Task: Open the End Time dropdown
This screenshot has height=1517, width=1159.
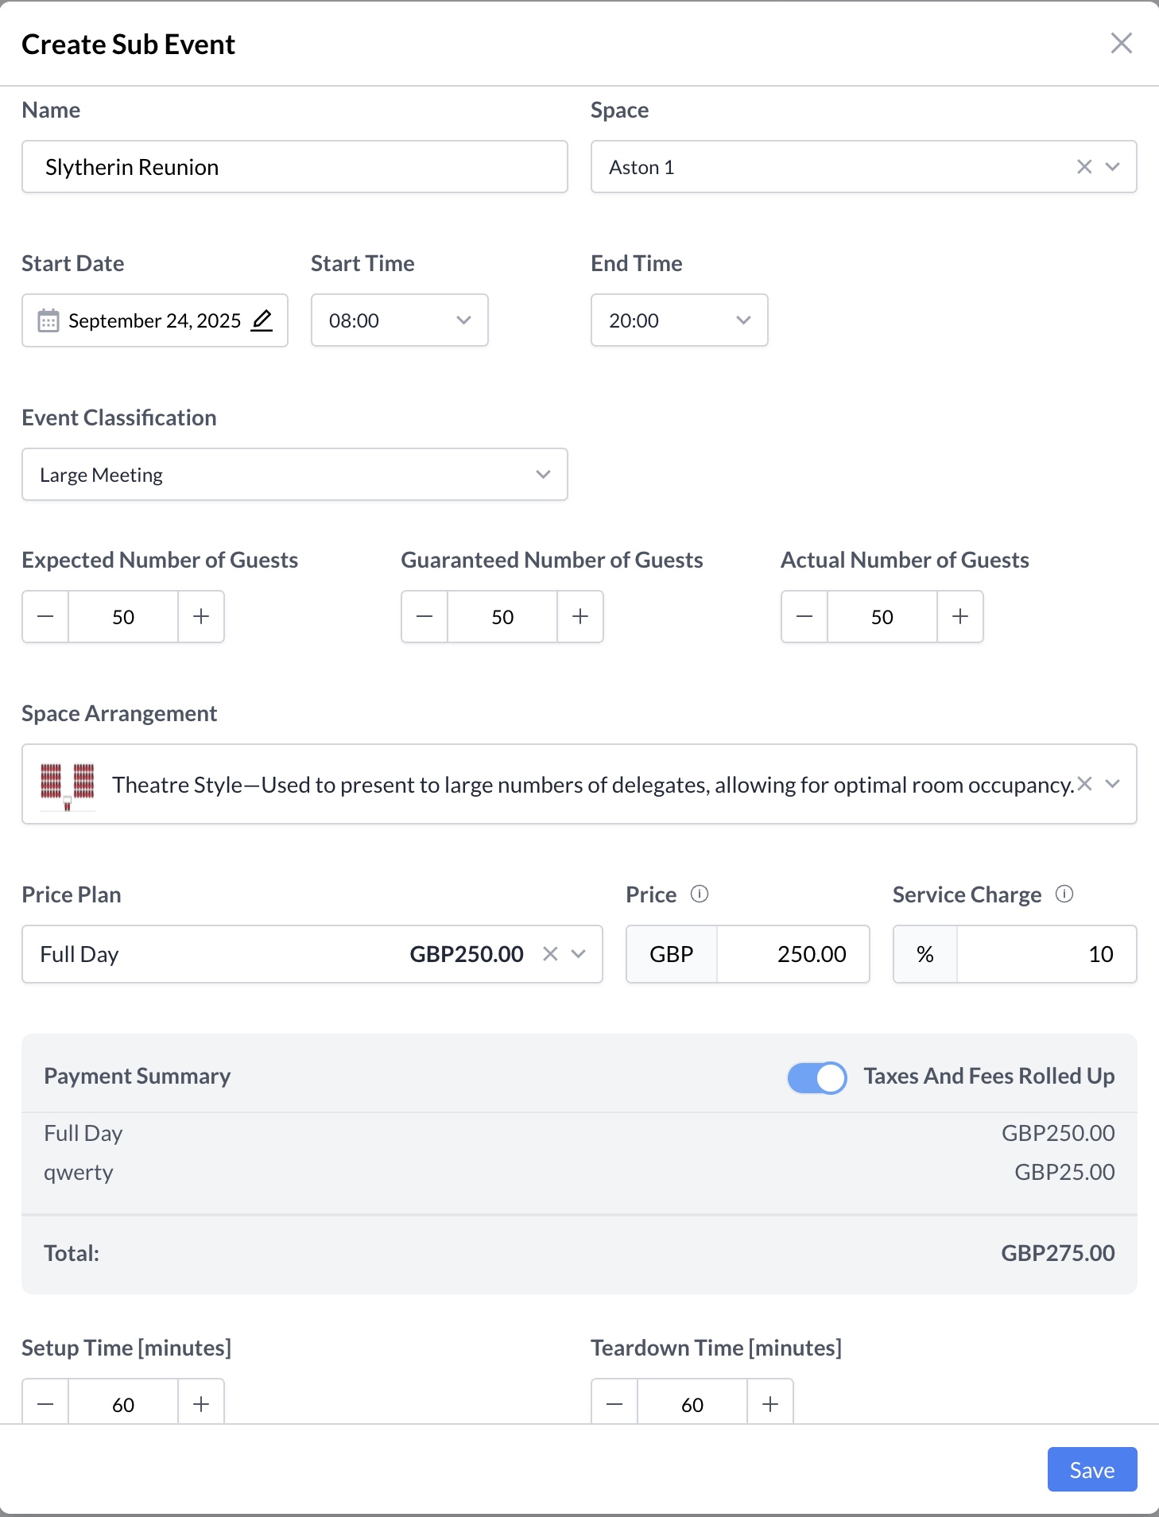Action: tap(679, 320)
